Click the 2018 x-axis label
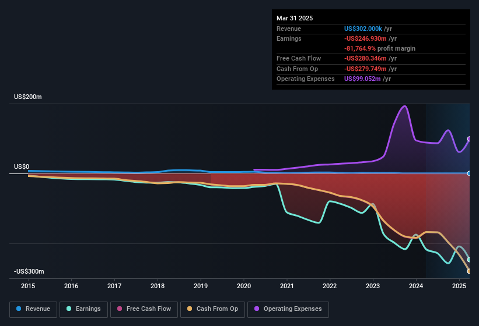This screenshot has height=326, width=479. pos(158,286)
